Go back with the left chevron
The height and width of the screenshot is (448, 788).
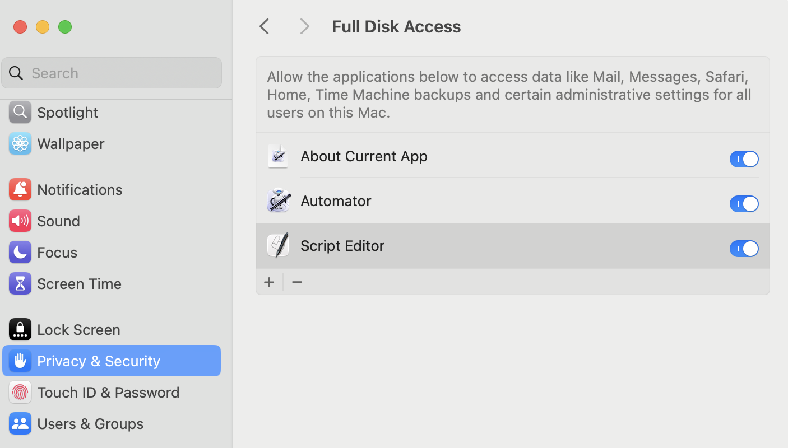(265, 26)
